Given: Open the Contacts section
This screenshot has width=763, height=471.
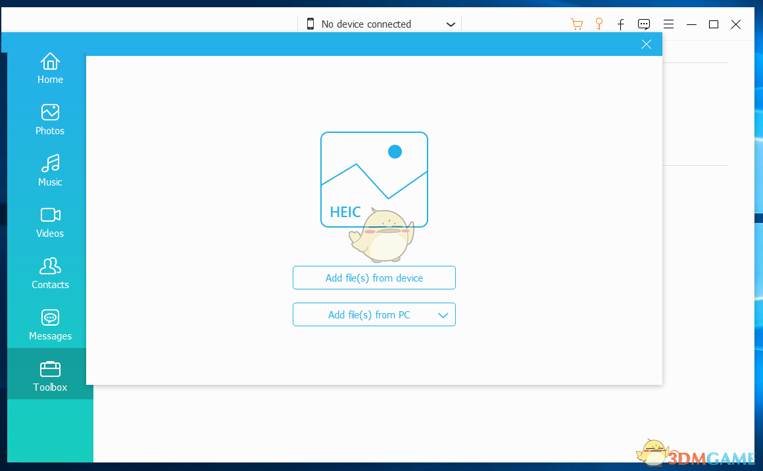Looking at the screenshot, I should coord(50,274).
